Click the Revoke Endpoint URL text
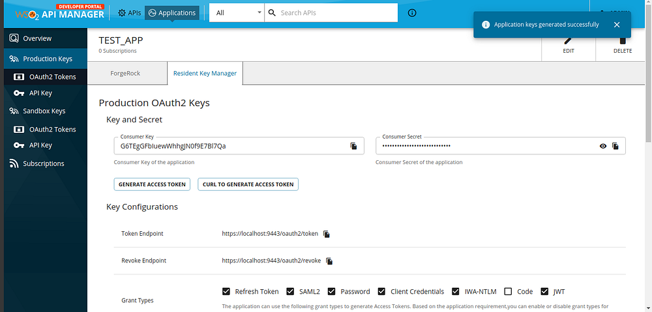 tap(271, 261)
